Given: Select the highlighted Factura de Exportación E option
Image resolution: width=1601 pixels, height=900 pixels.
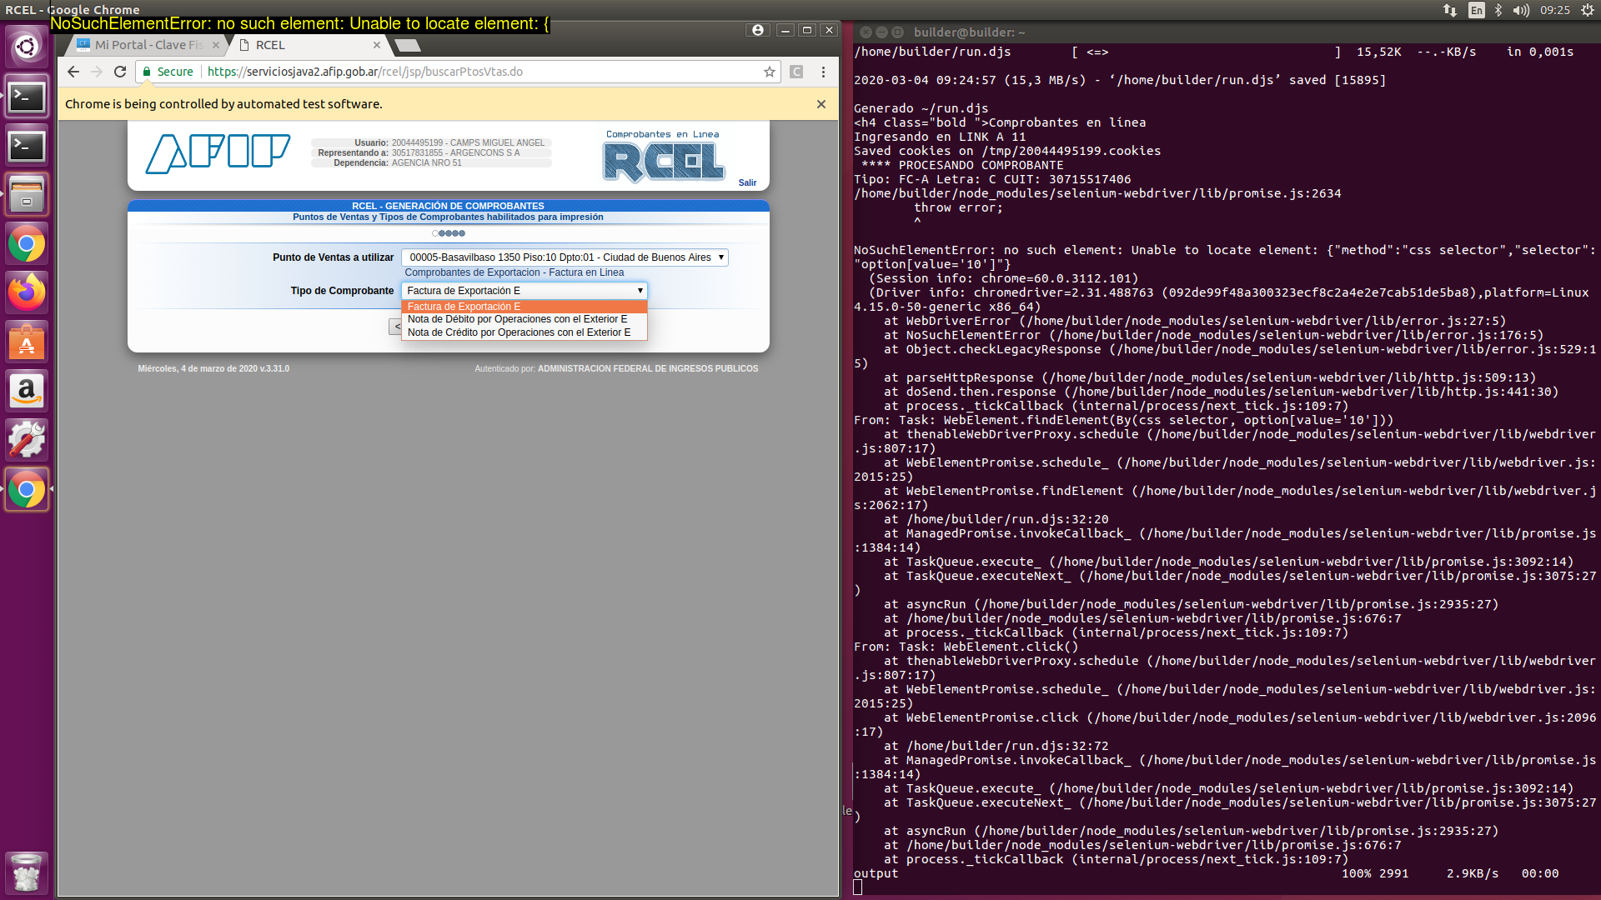Looking at the screenshot, I should tap(524, 307).
